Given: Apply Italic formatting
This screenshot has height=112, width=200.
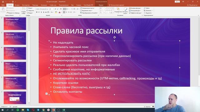Looking at the screenshot, I should (39, 12).
